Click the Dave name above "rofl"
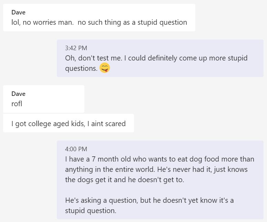This screenshot has width=267, height=222. [18, 94]
